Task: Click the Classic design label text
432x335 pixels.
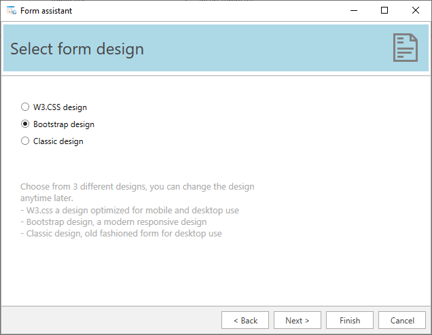Action: [x=58, y=141]
